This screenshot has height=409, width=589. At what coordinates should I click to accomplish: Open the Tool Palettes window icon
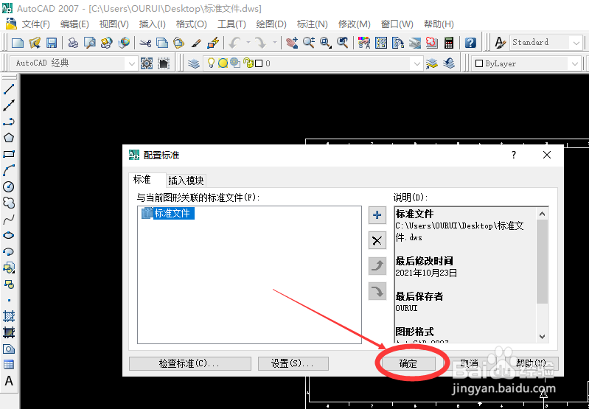click(x=398, y=43)
